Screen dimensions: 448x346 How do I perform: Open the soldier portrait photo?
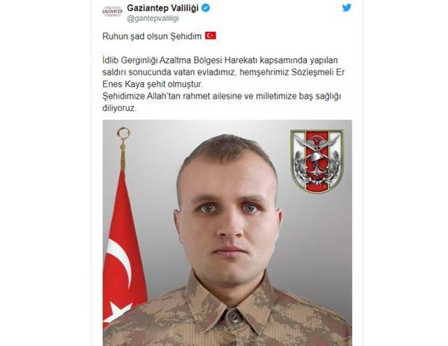[x=227, y=233]
